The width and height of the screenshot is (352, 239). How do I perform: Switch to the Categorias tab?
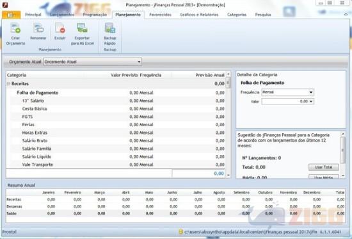click(237, 15)
